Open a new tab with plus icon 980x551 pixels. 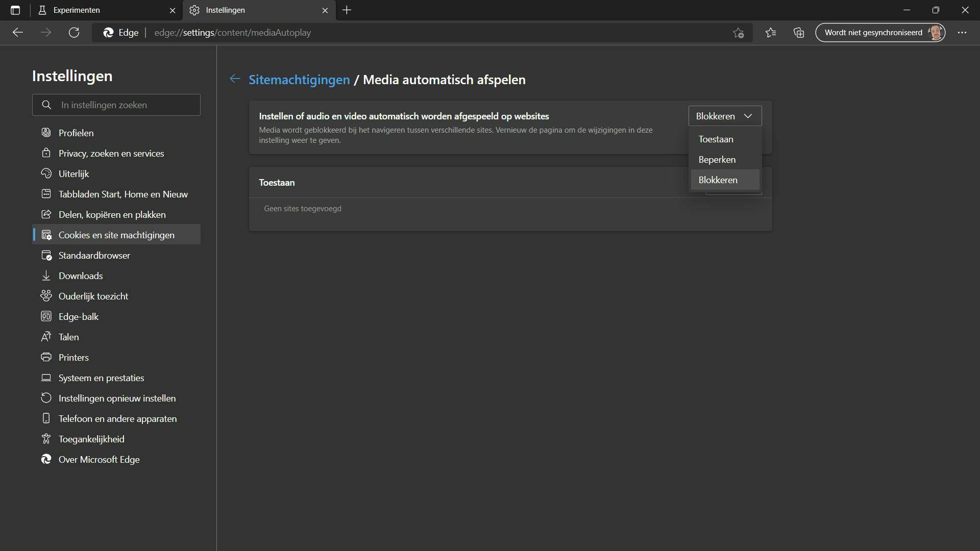tap(347, 10)
